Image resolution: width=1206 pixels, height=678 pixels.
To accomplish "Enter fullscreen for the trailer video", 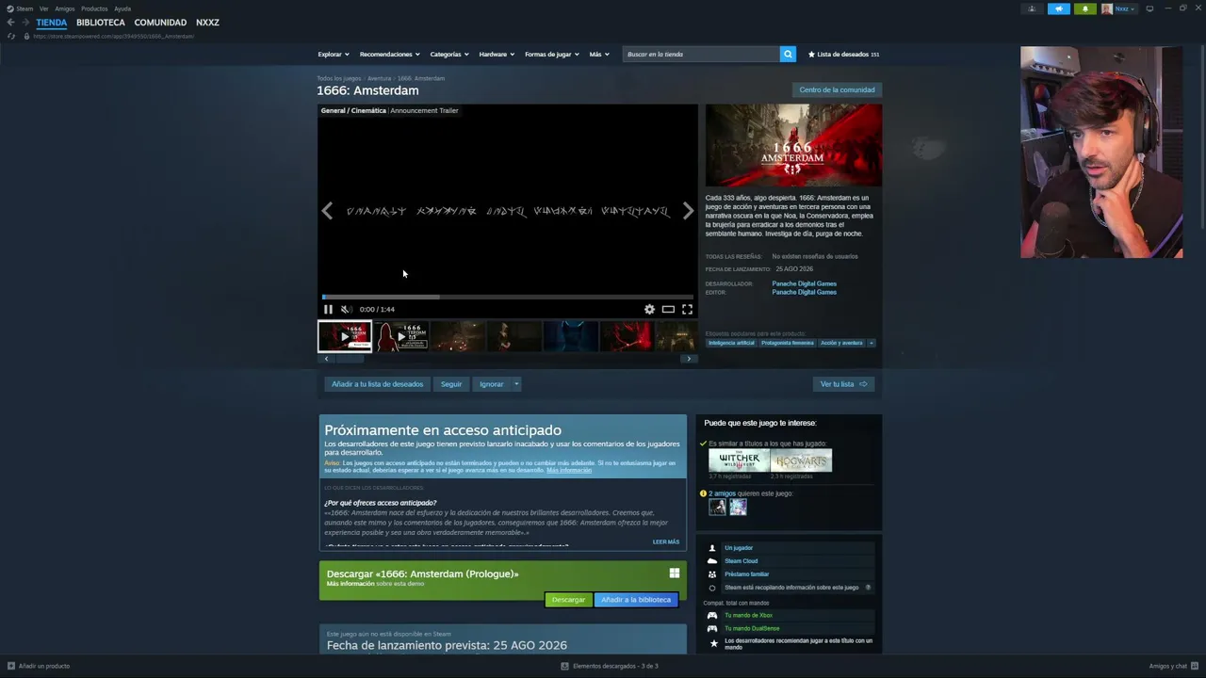I will pyautogui.click(x=687, y=309).
